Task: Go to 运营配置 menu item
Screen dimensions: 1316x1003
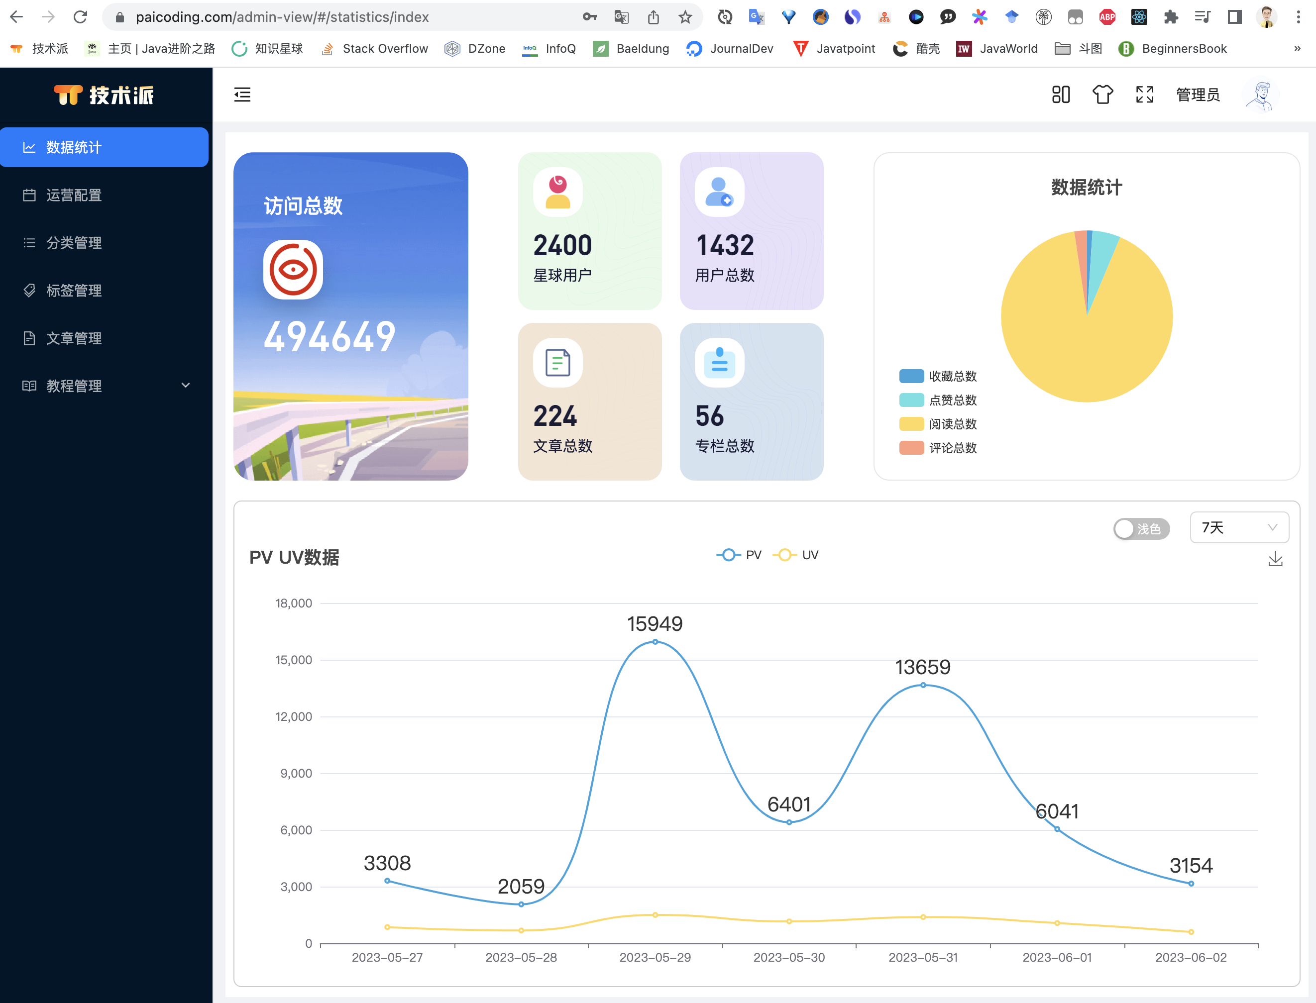Action: click(74, 195)
